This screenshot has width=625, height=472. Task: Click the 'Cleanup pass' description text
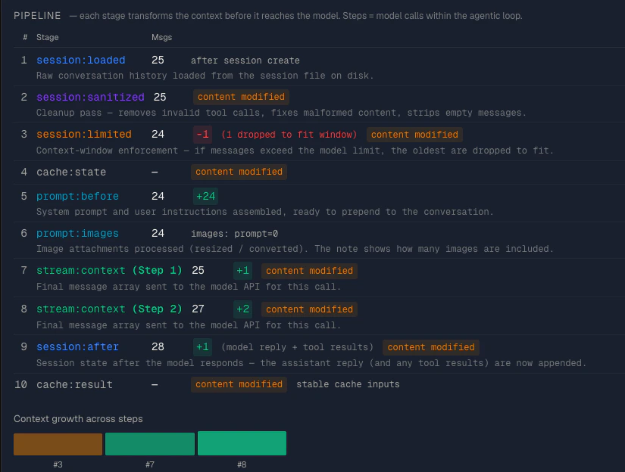[281, 113]
